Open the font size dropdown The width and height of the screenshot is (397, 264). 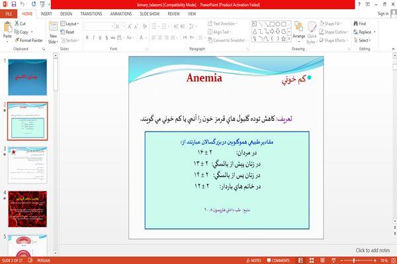click(x=124, y=26)
